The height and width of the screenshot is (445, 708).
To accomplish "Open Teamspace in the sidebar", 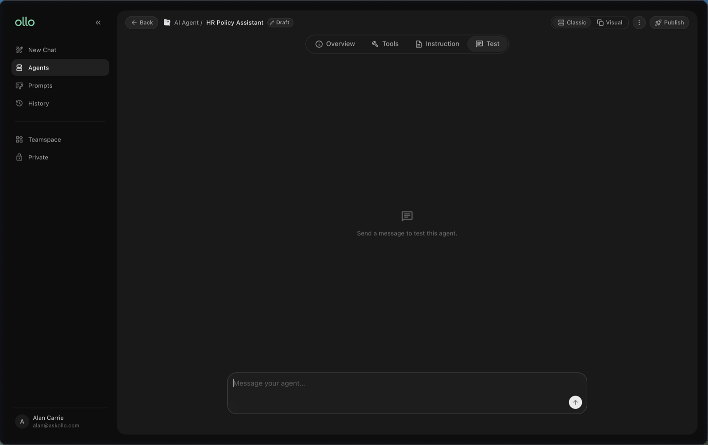I will (x=60, y=139).
